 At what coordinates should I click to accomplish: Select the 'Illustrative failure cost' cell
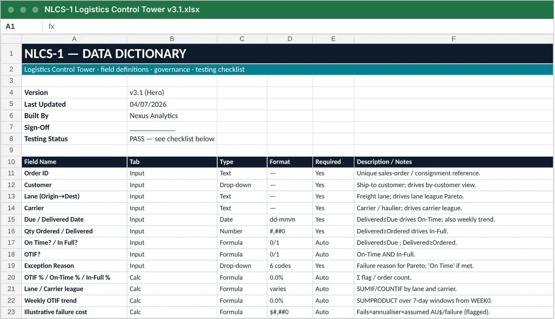pos(74,312)
